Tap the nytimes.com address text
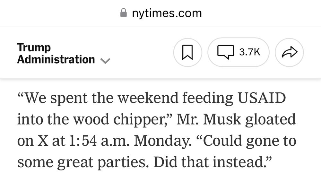321x182 pixels. pos(167,13)
